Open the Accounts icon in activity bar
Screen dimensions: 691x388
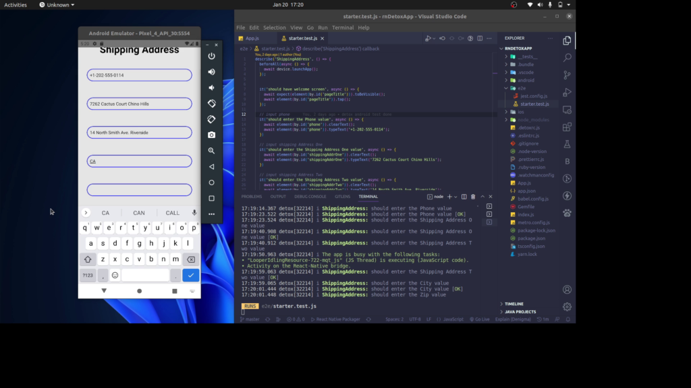pyautogui.click(x=567, y=290)
